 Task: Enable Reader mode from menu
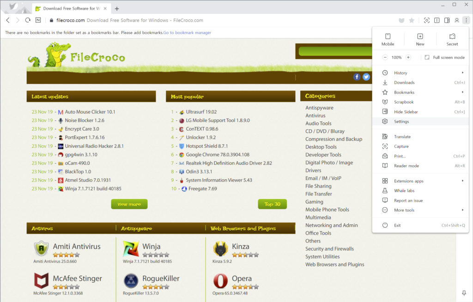(420, 166)
